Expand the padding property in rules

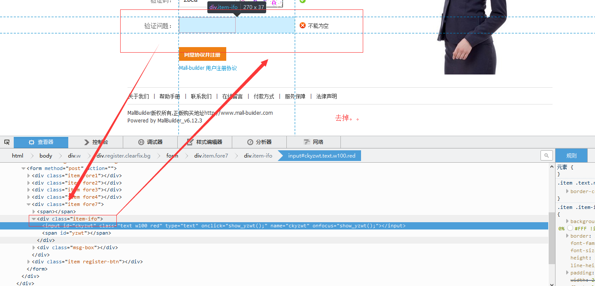pyautogui.click(x=568, y=273)
